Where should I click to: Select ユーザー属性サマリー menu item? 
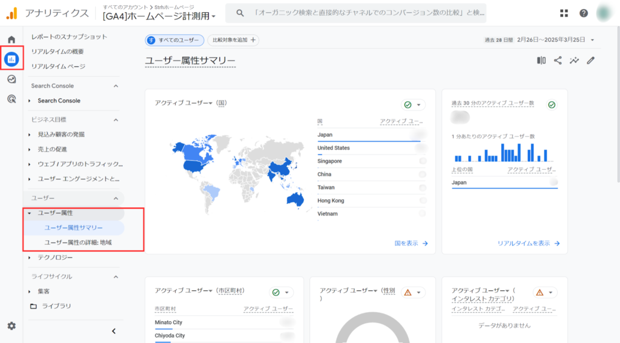pos(74,228)
